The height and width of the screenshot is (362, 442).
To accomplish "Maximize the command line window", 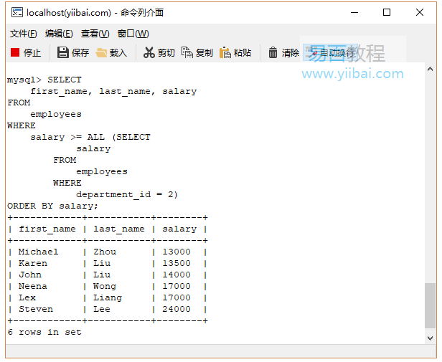I will click(387, 12).
